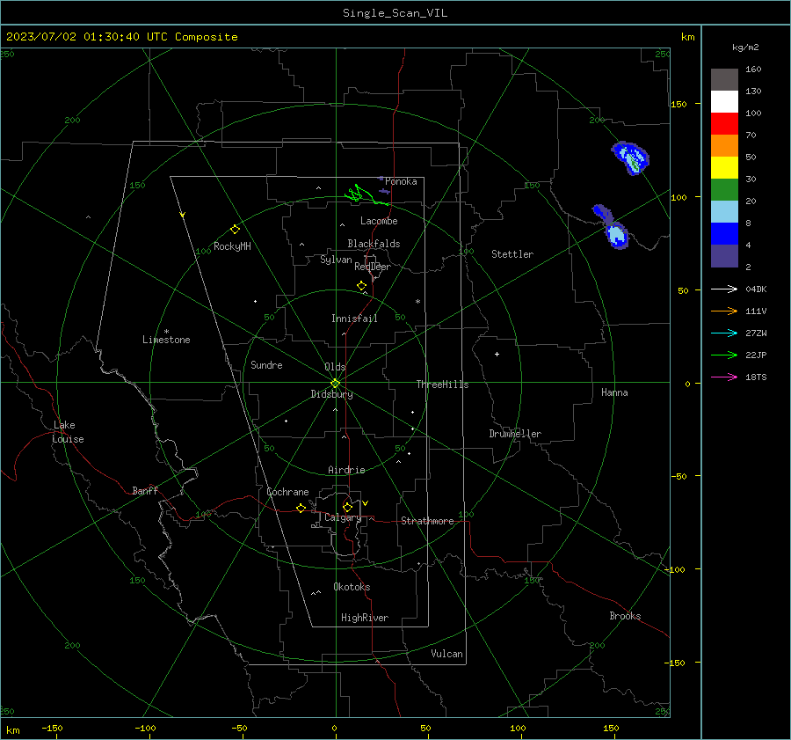The image size is (791, 740).
Task: Pick the yellow 30-50 legend swatch
Action: [724, 168]
